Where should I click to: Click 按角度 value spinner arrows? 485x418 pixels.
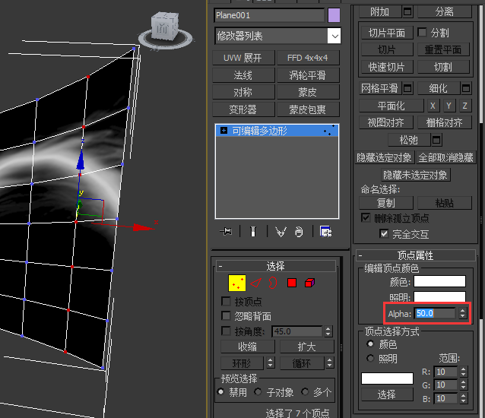point(328,331)
